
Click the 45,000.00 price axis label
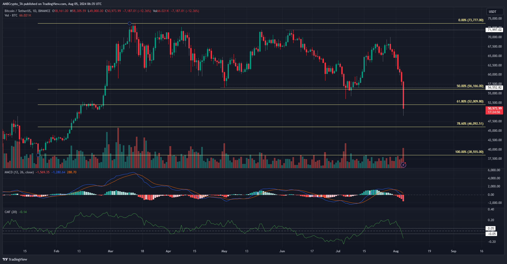point(495,131)
